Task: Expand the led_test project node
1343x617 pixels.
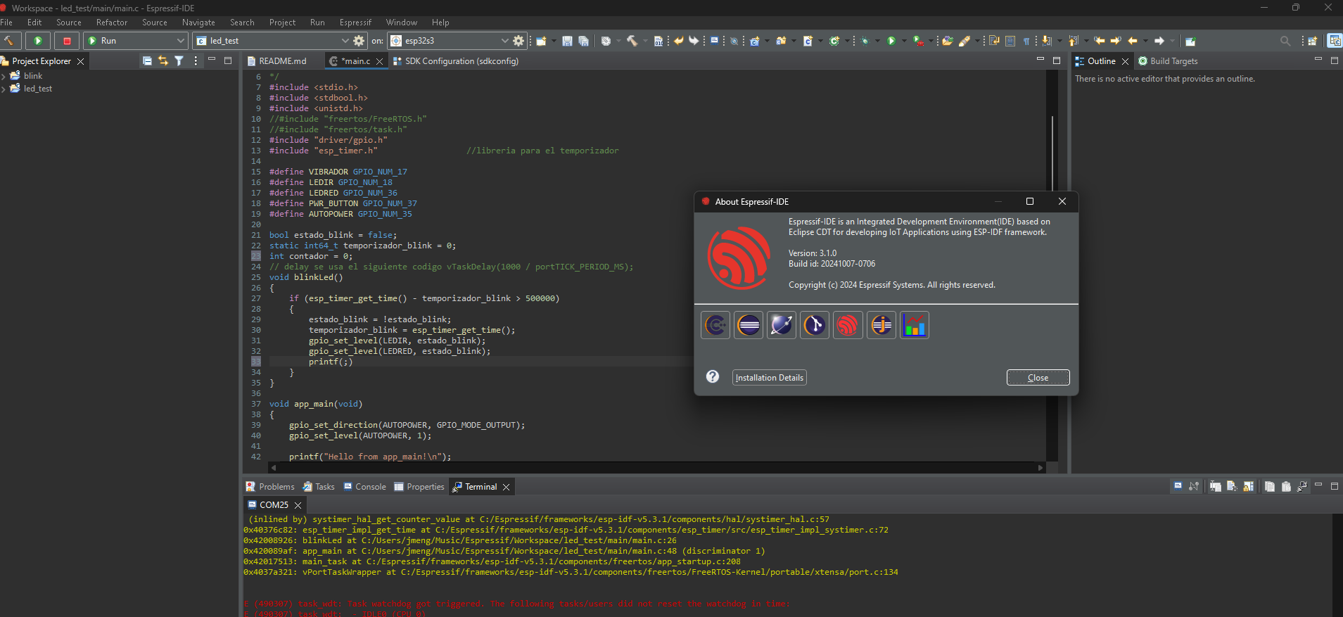Action: [4, 89]
